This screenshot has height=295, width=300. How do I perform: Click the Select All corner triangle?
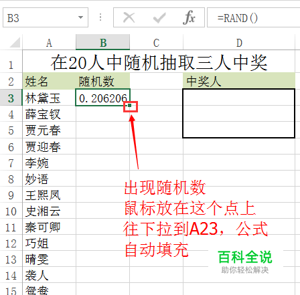(x=15, y=42)
